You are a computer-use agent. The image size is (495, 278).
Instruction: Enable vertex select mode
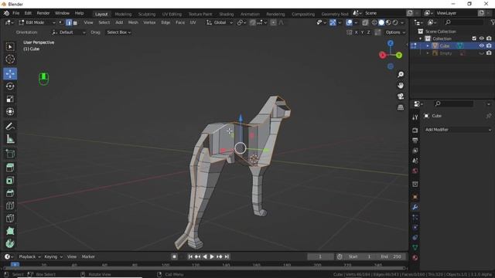click(x=61, y=22)
